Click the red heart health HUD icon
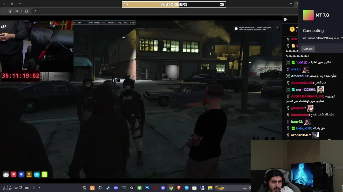The width and height of the screenshot is (343, 192). [x=14, y=174]
